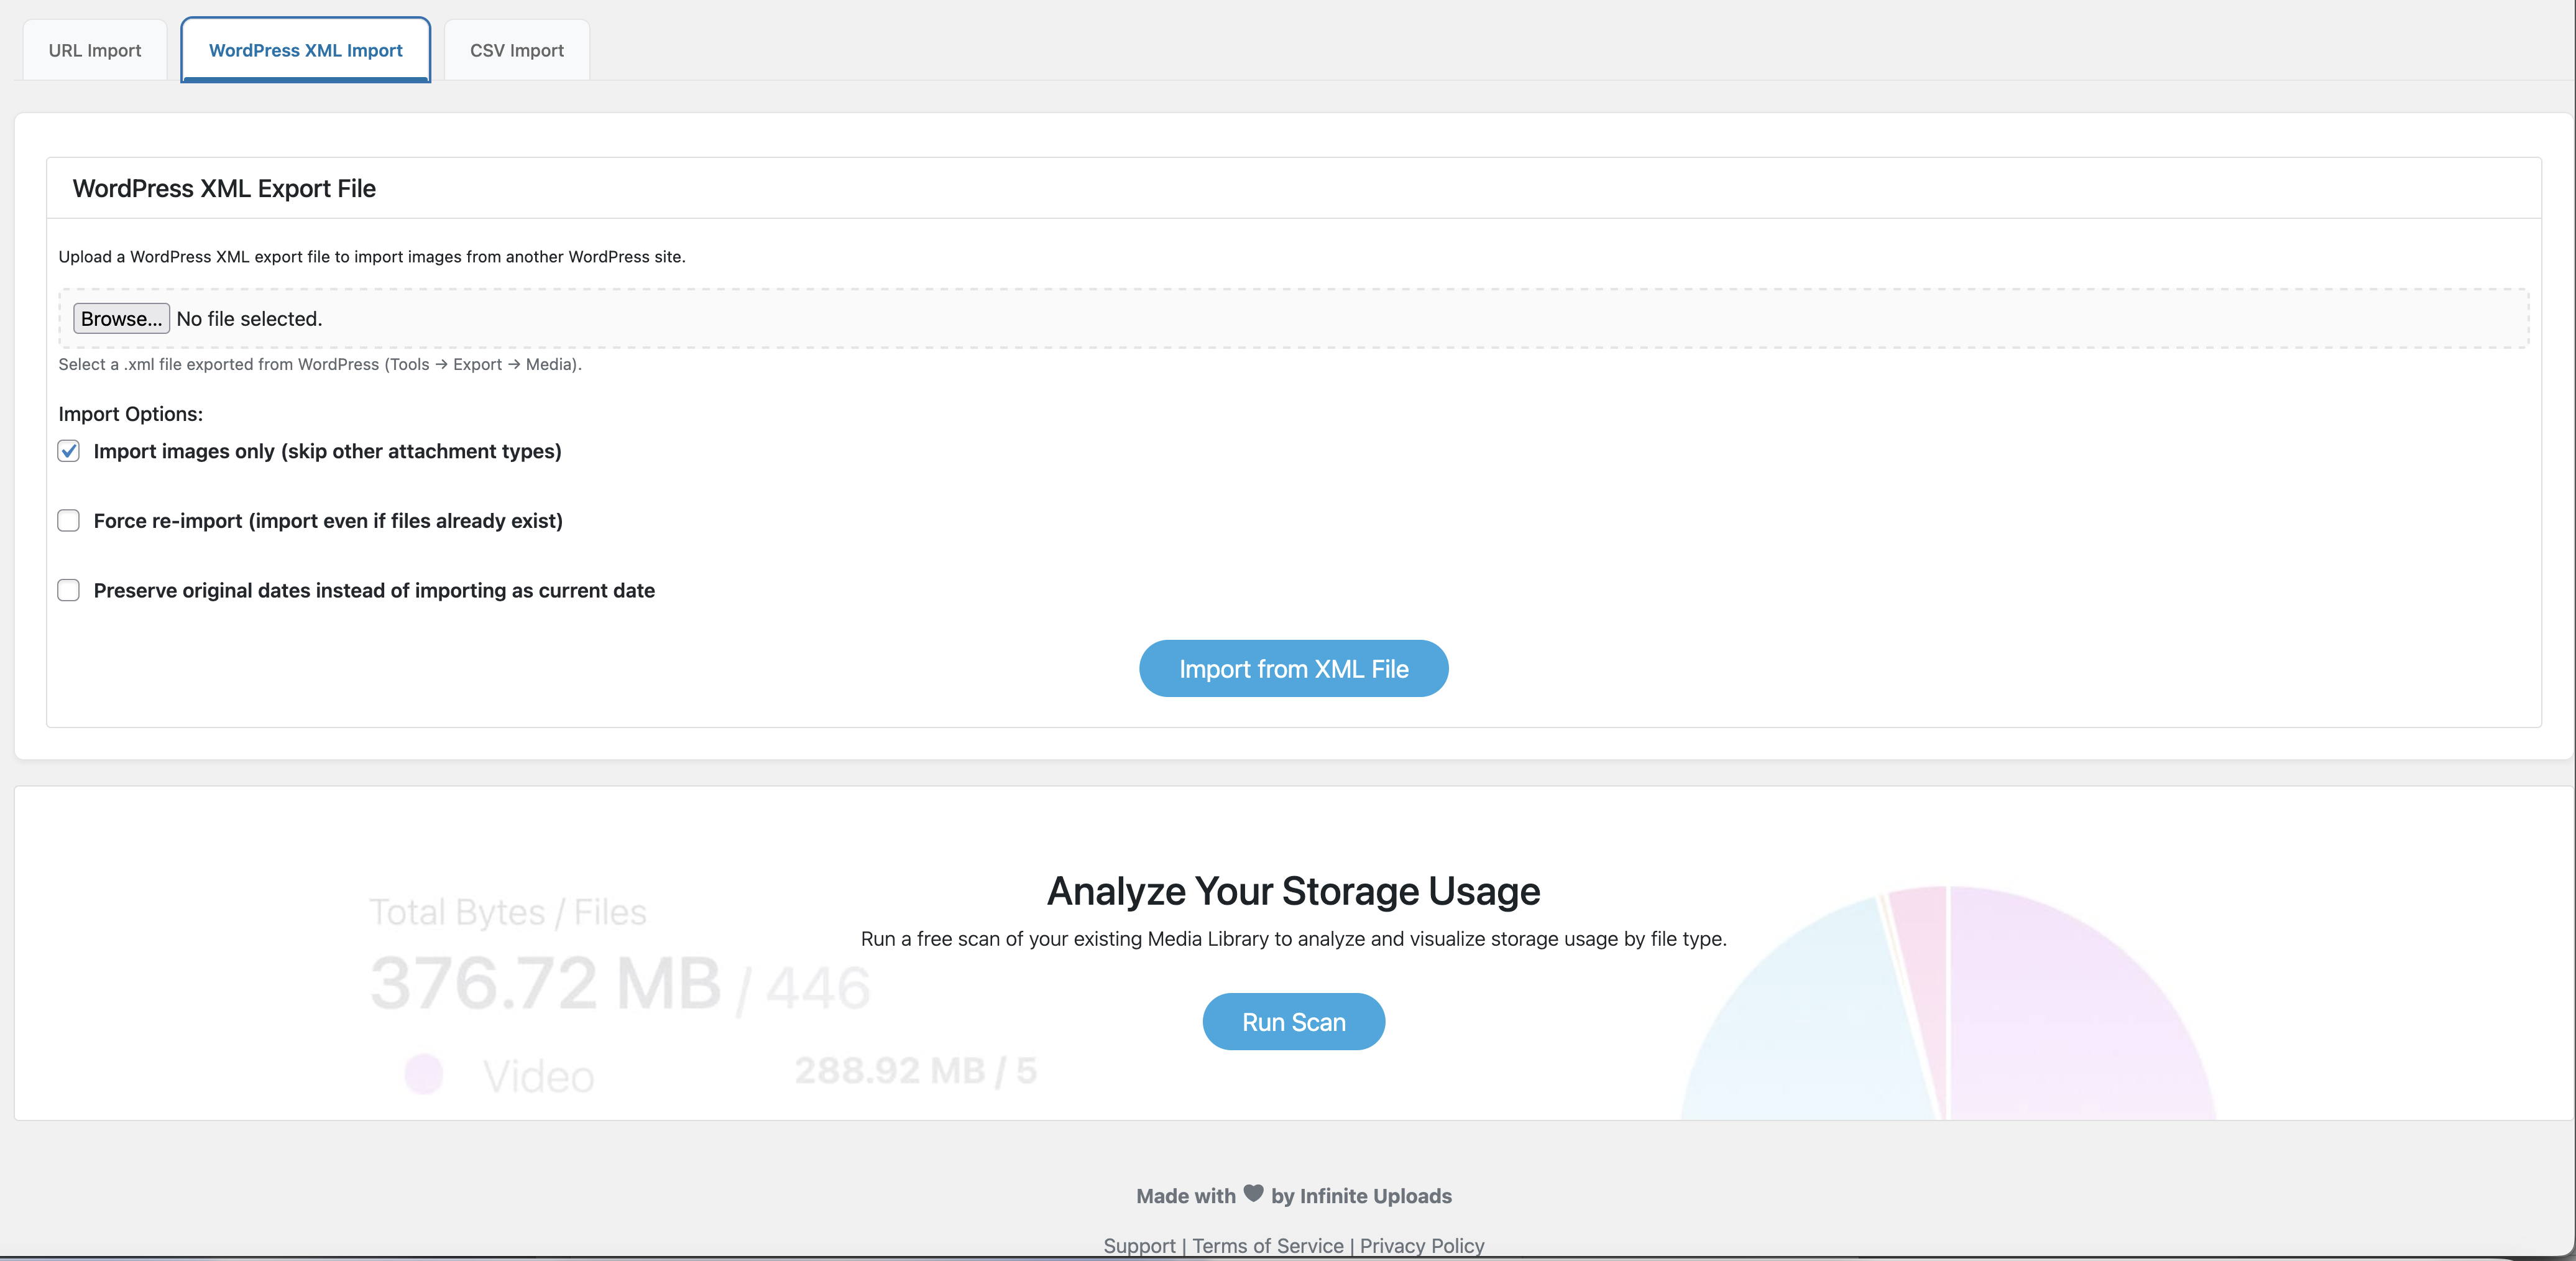Click the WordPress XML Export File heading
This screenshot has width=2576, height=1261.
[x=223, y=188]
